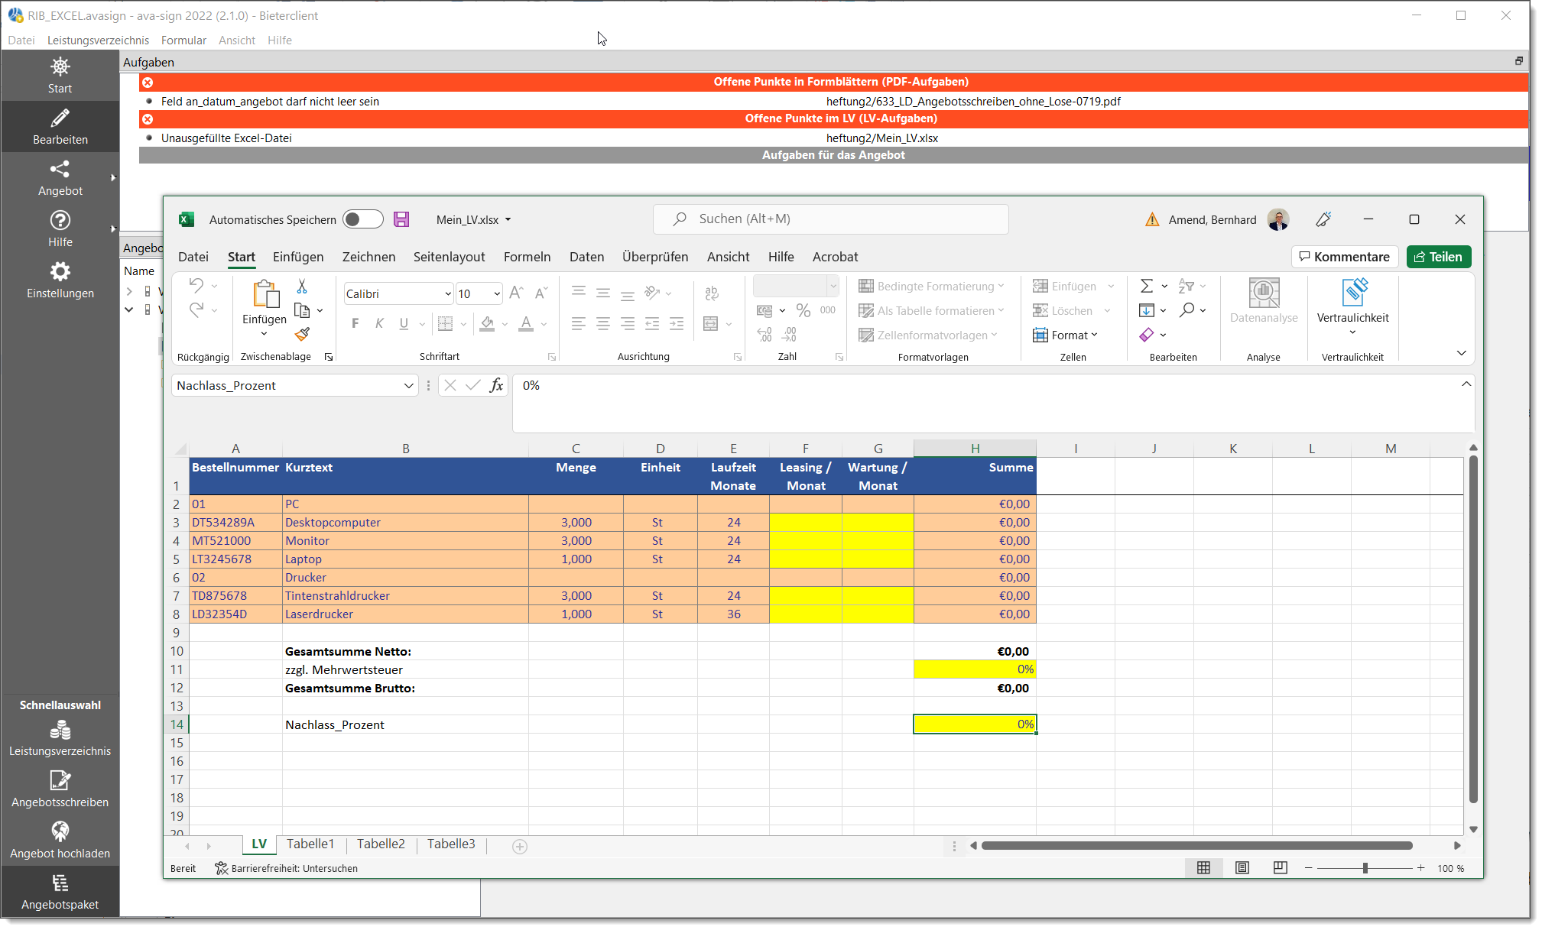Click the Suchen (Alt+M) search box
This screenshot has width=1542, height=930.
tap(831, 219)
